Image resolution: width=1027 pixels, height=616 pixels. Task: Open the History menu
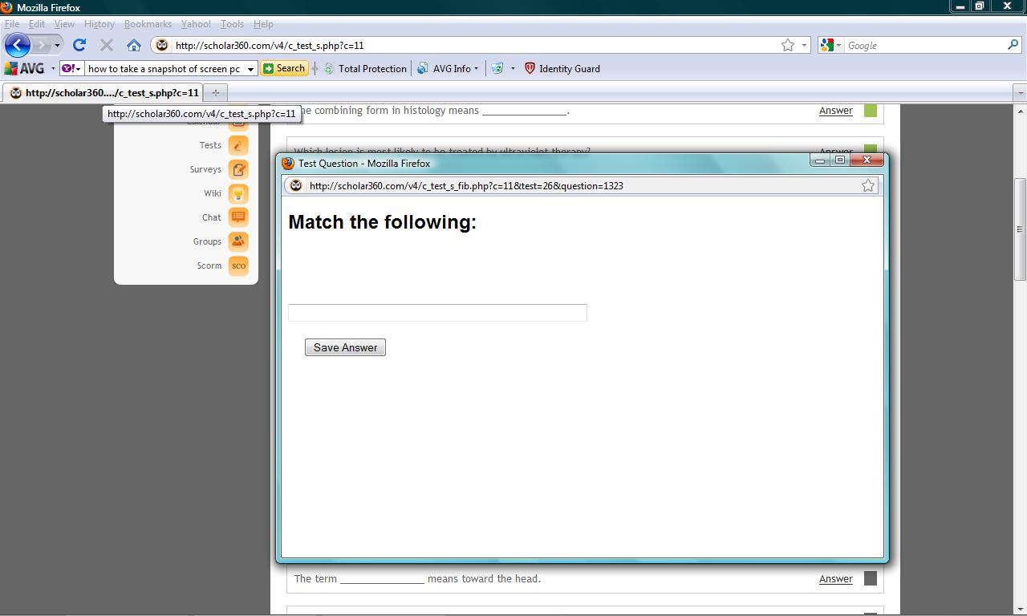(99, 24)
